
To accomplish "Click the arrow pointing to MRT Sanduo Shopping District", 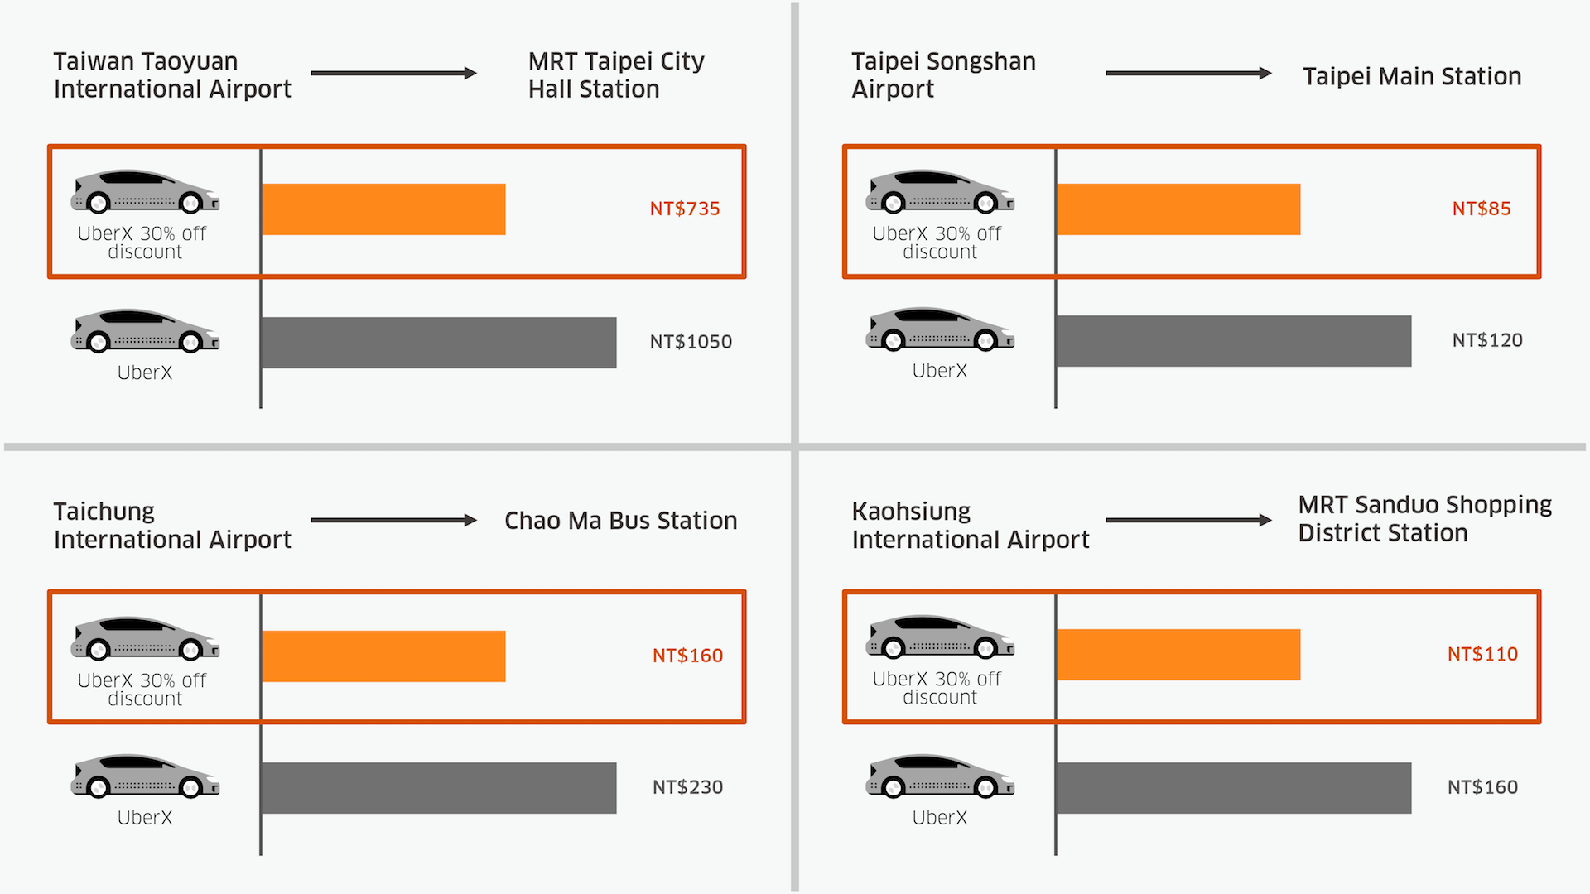I will coord(1188,521).
